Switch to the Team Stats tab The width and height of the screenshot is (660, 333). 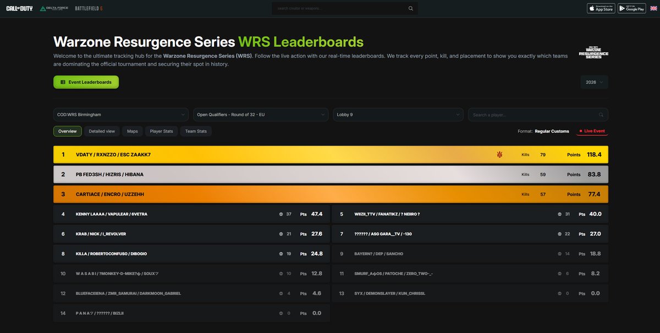tap(196, 131)
